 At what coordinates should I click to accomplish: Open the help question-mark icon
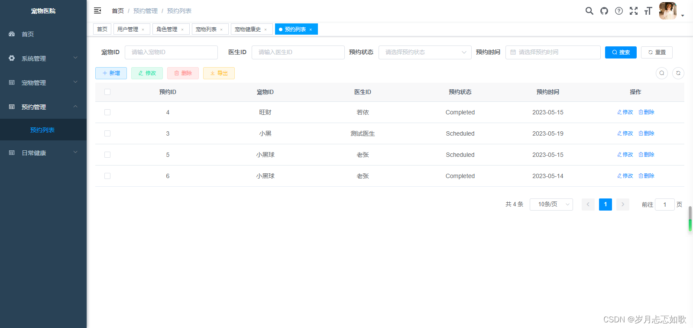[x=619, y=11]
